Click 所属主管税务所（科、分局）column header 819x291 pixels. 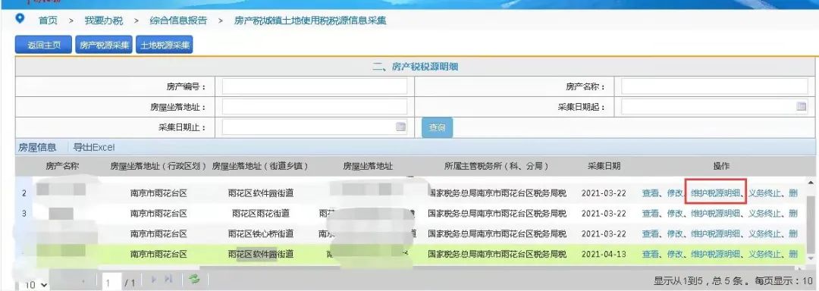pos(497,167)
